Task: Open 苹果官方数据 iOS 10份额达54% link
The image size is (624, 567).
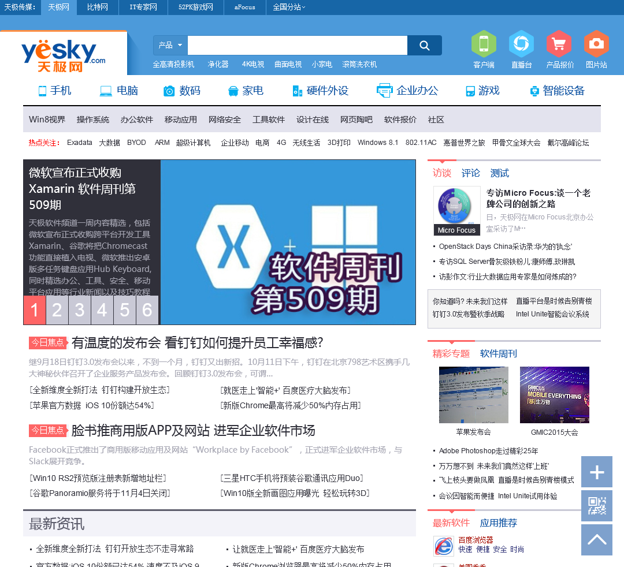Action: (x=91, y=405)
